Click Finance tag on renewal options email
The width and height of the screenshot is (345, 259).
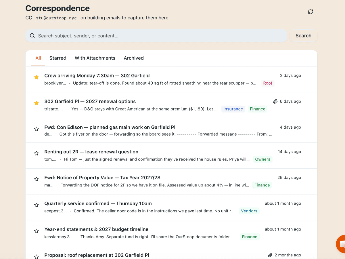[258, 109]
